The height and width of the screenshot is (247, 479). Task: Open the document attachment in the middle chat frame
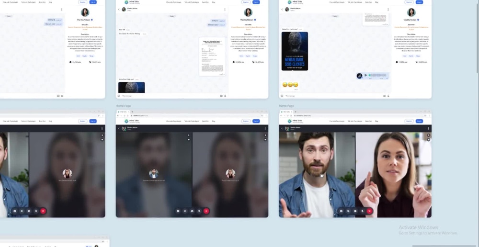[212, 56]
